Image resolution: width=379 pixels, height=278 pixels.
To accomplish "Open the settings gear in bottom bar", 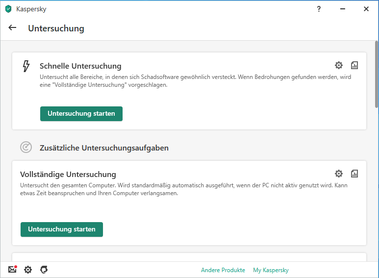I will tap(28, 270).
